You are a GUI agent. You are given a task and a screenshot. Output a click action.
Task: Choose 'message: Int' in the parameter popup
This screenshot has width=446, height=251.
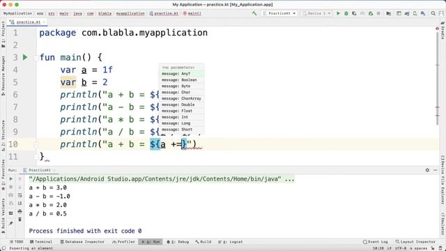point(181,117)
